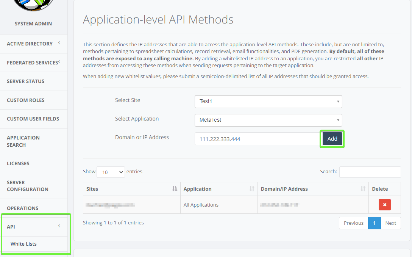This screenshot has width=412, height=257.
Task: Open the Select Site dropdown
Action: (268, 102)
